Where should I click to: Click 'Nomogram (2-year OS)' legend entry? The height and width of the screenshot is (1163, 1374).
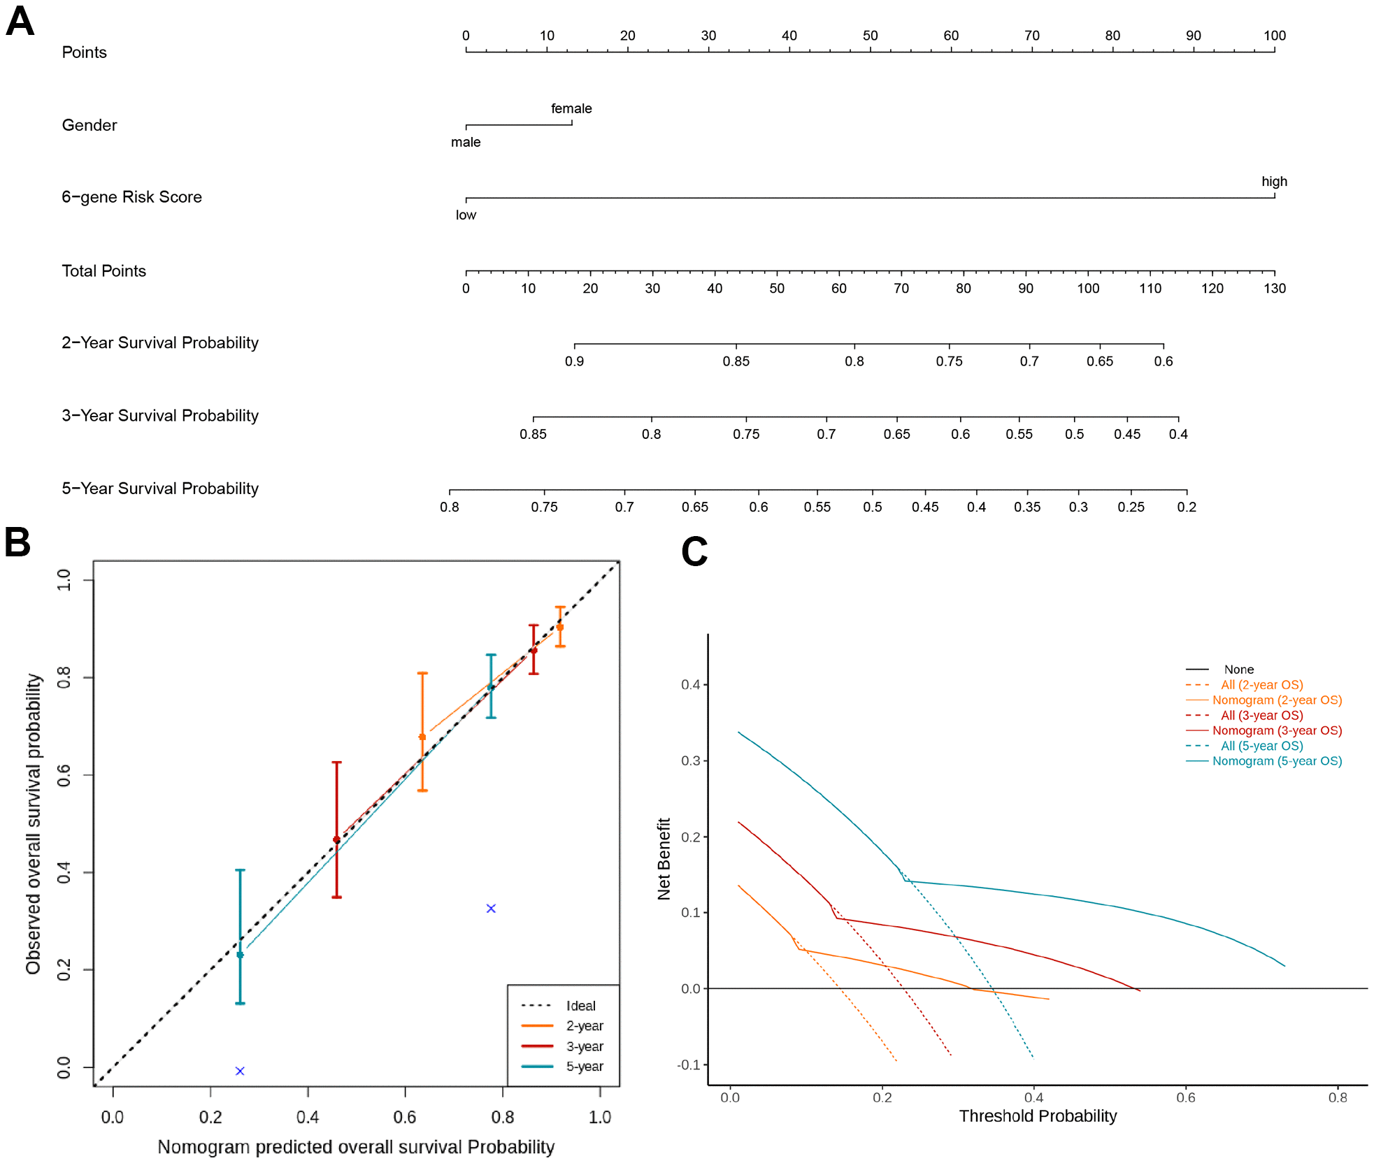click(x=1277, y=700)
